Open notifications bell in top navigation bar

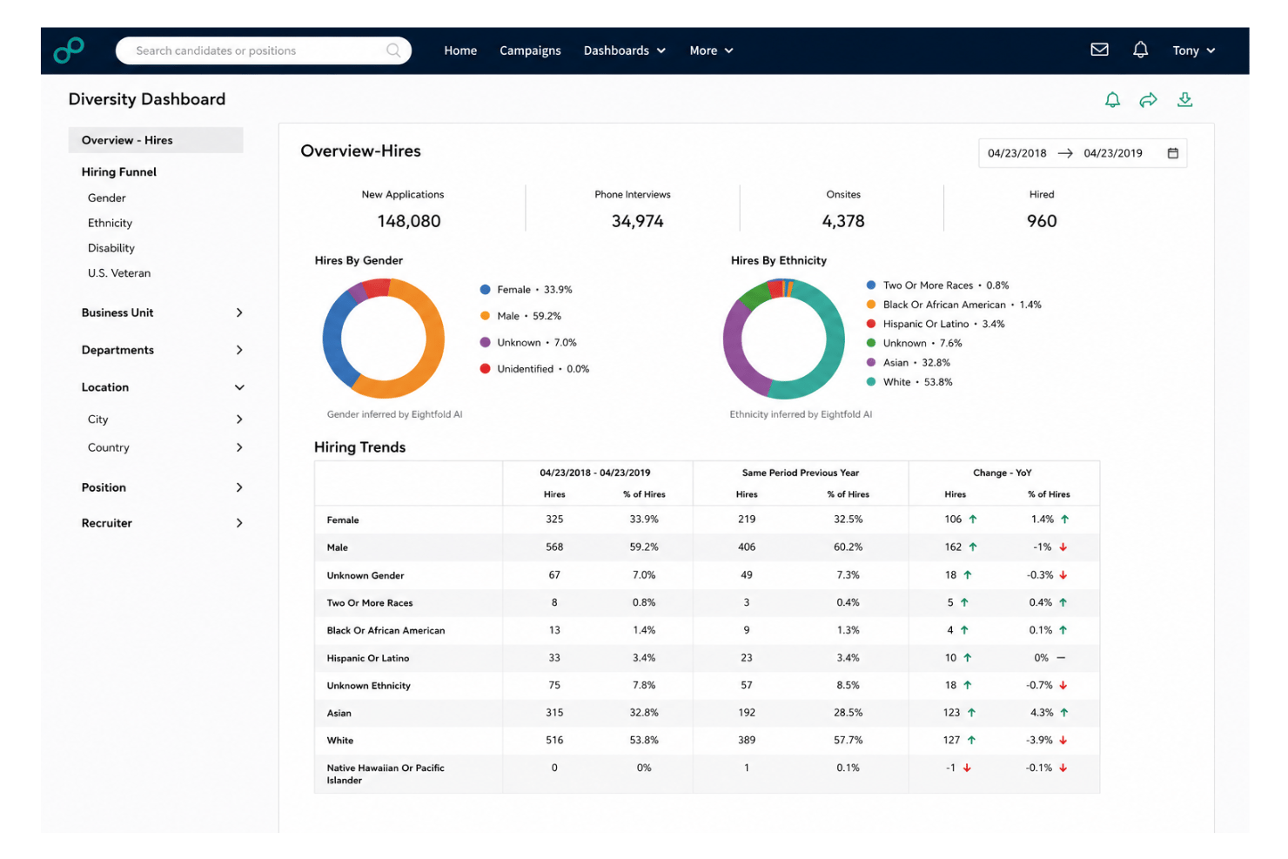(x=1140, y=50)
